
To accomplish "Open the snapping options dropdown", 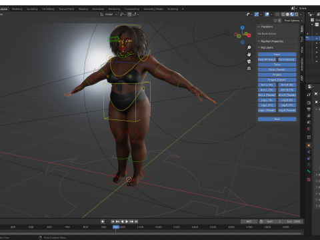I will pos(136,14).
